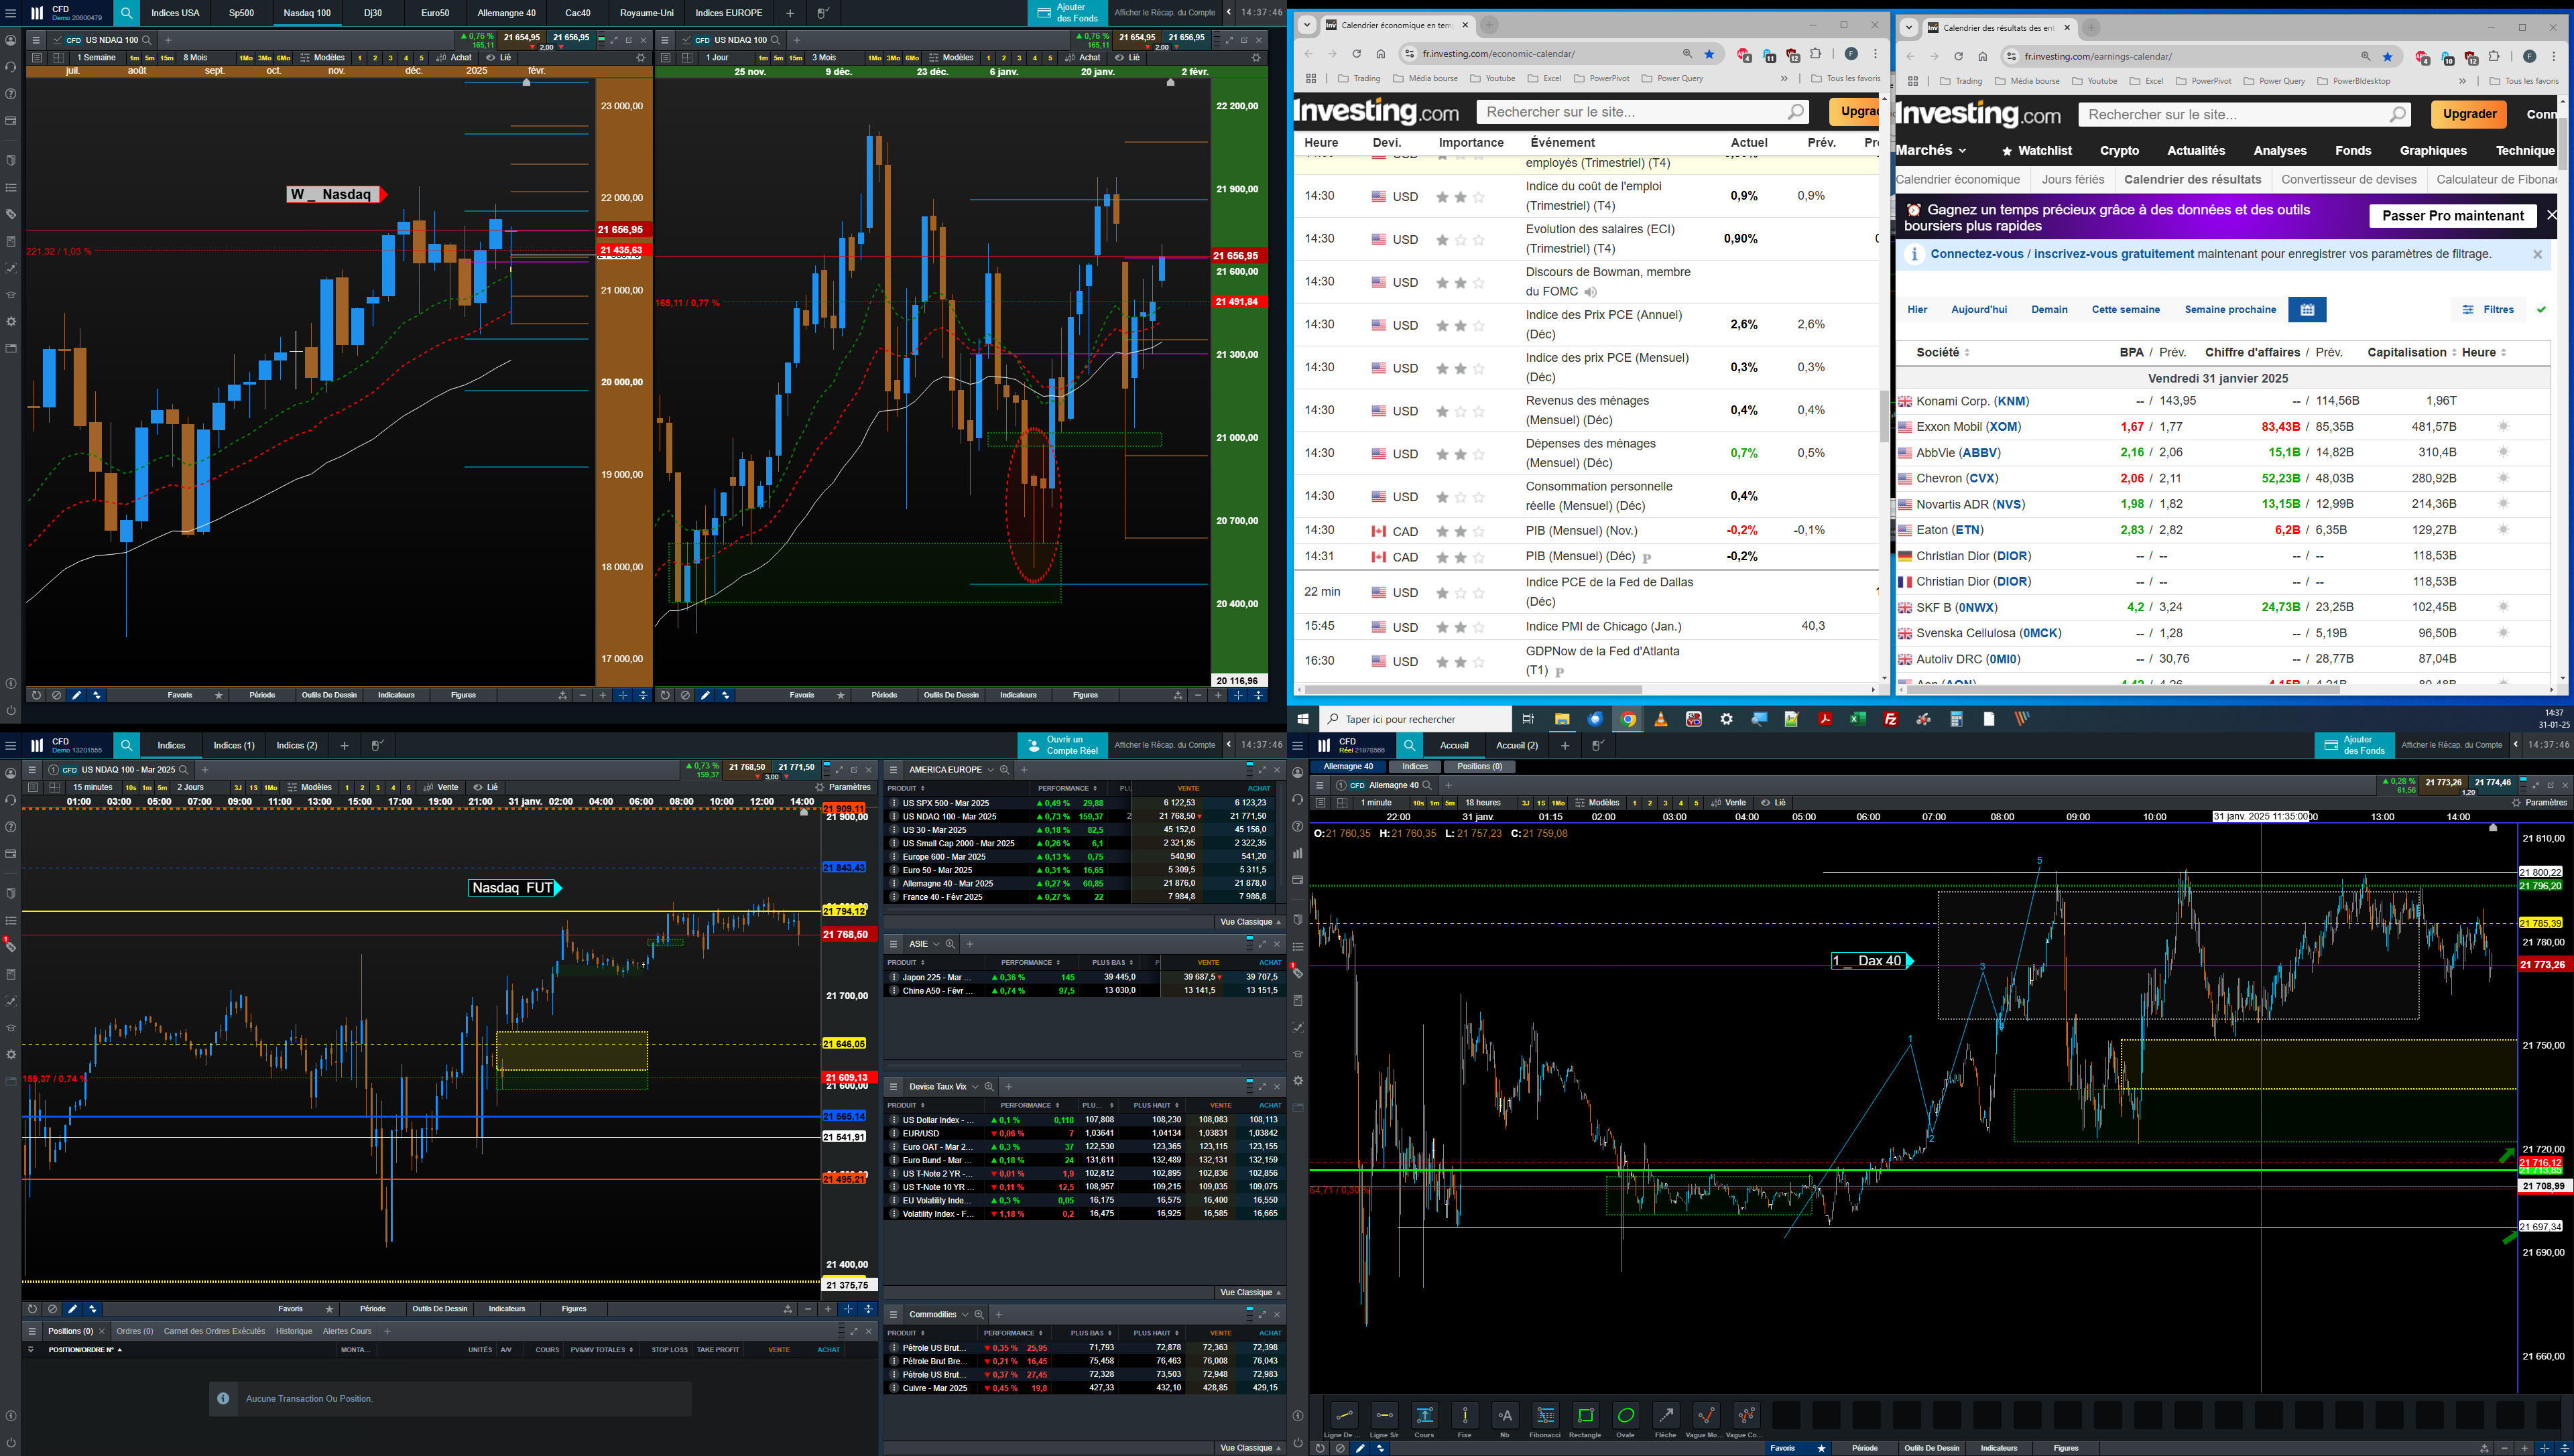Click the Passer Pro maintenant button
Image resolution: width=2574 pixels, height=1456 pixels.
click(2452, 216)
